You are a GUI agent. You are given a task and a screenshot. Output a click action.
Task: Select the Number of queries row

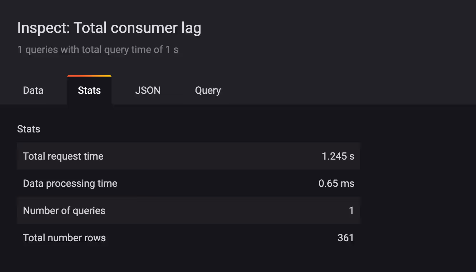(x=189, y=210)
